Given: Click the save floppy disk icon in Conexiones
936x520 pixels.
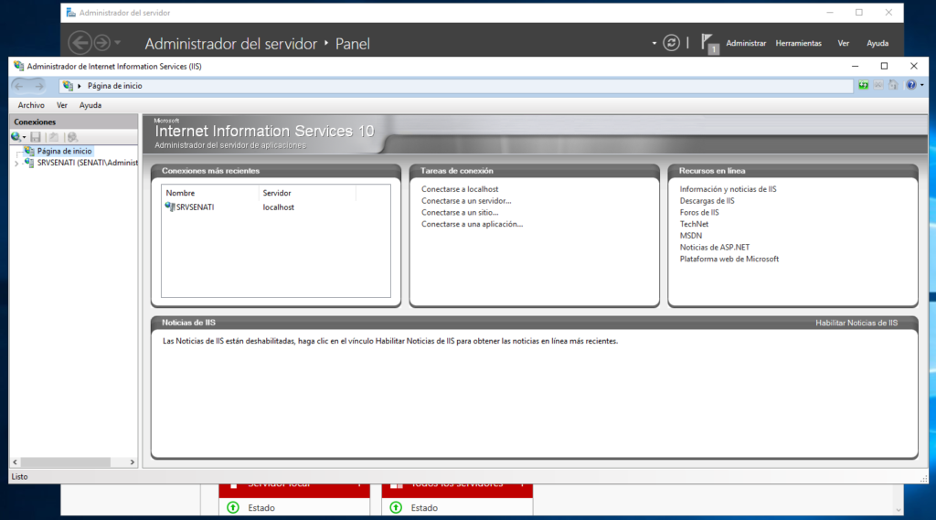Looking at the screenshot, I should click(x=36, y=137).
